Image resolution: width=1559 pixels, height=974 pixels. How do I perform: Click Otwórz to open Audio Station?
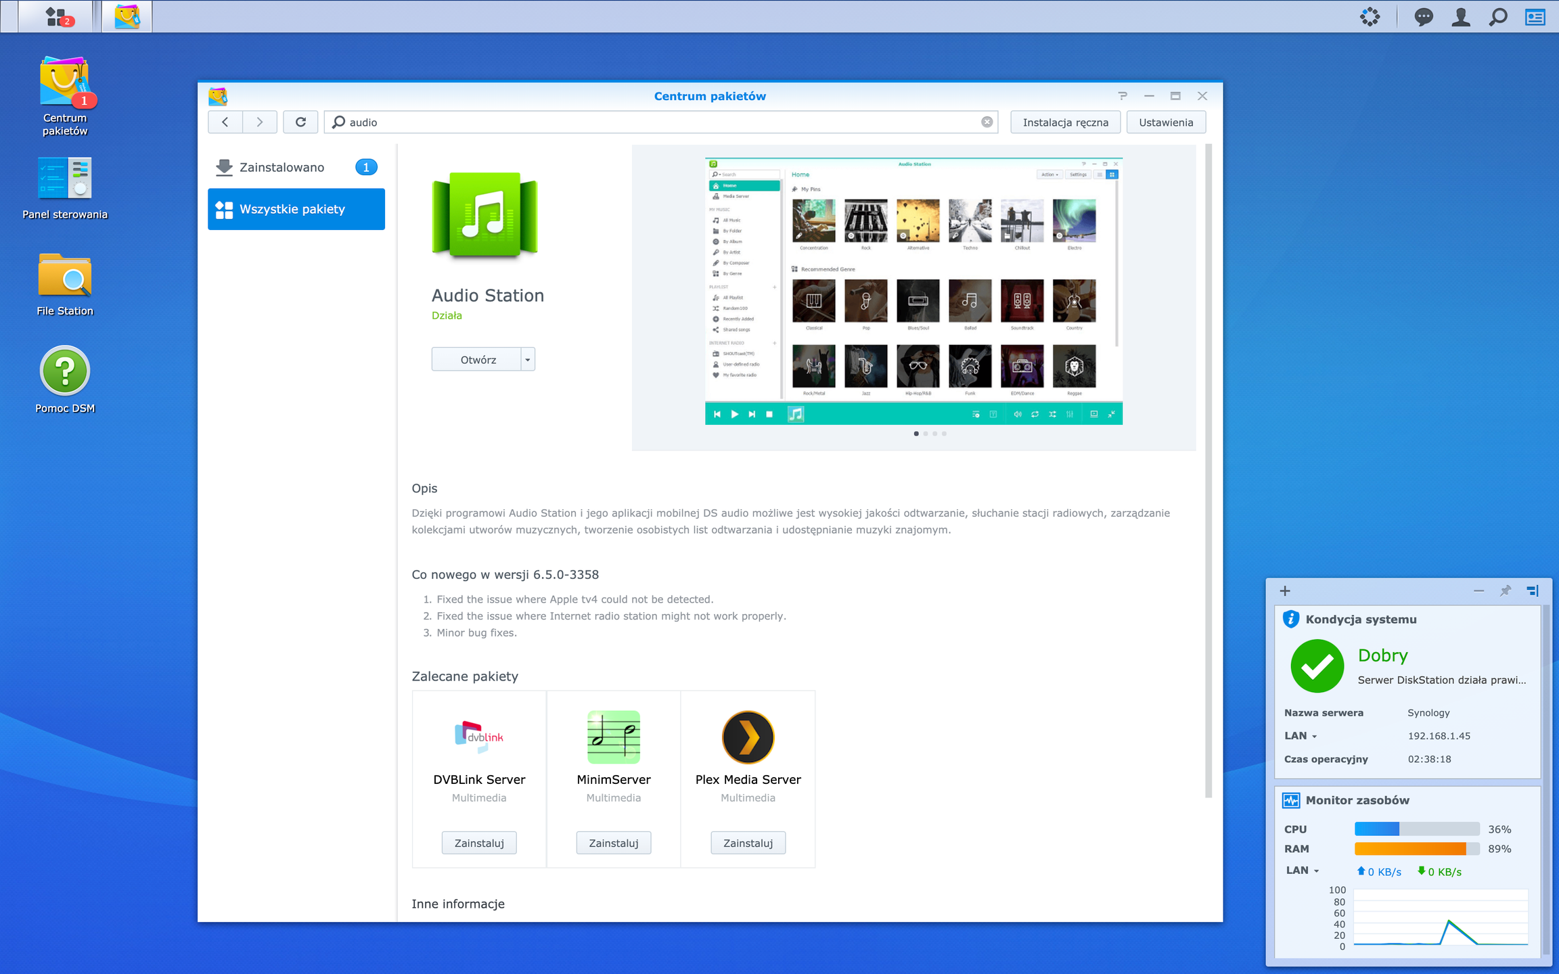477,359
